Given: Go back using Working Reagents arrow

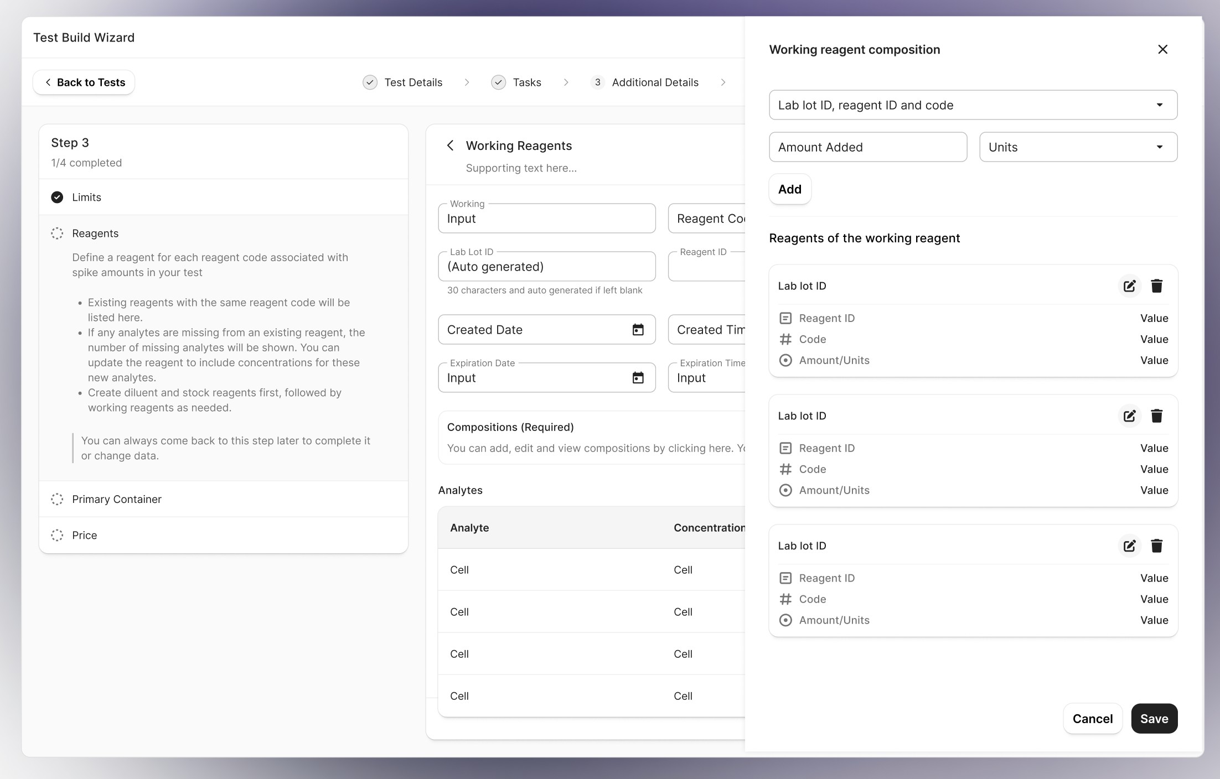Looking at the screenshot, I should tap(451, 146).
